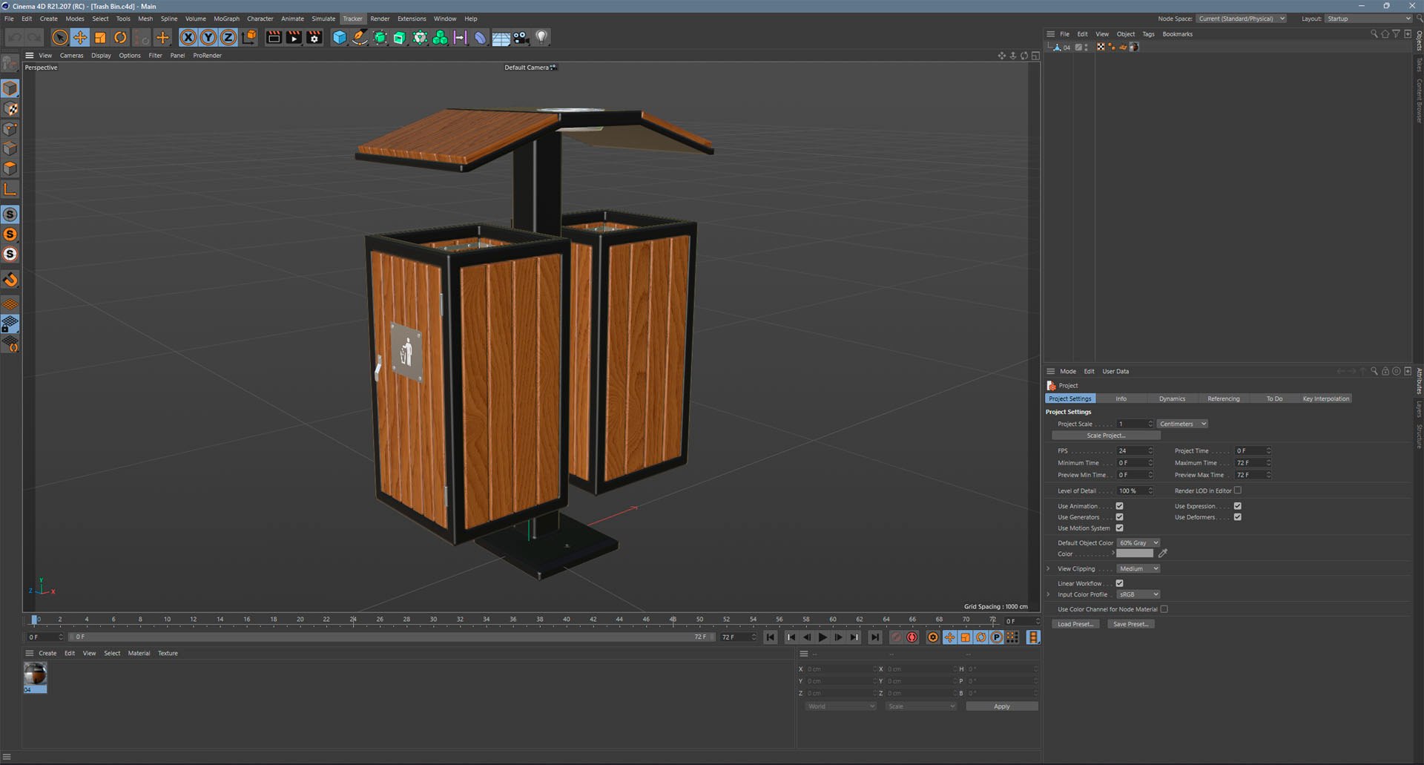The height and width of the screenshot is (765, 1424).
Task: Activate the Scale tool
Action: click(x=100, y=37)
